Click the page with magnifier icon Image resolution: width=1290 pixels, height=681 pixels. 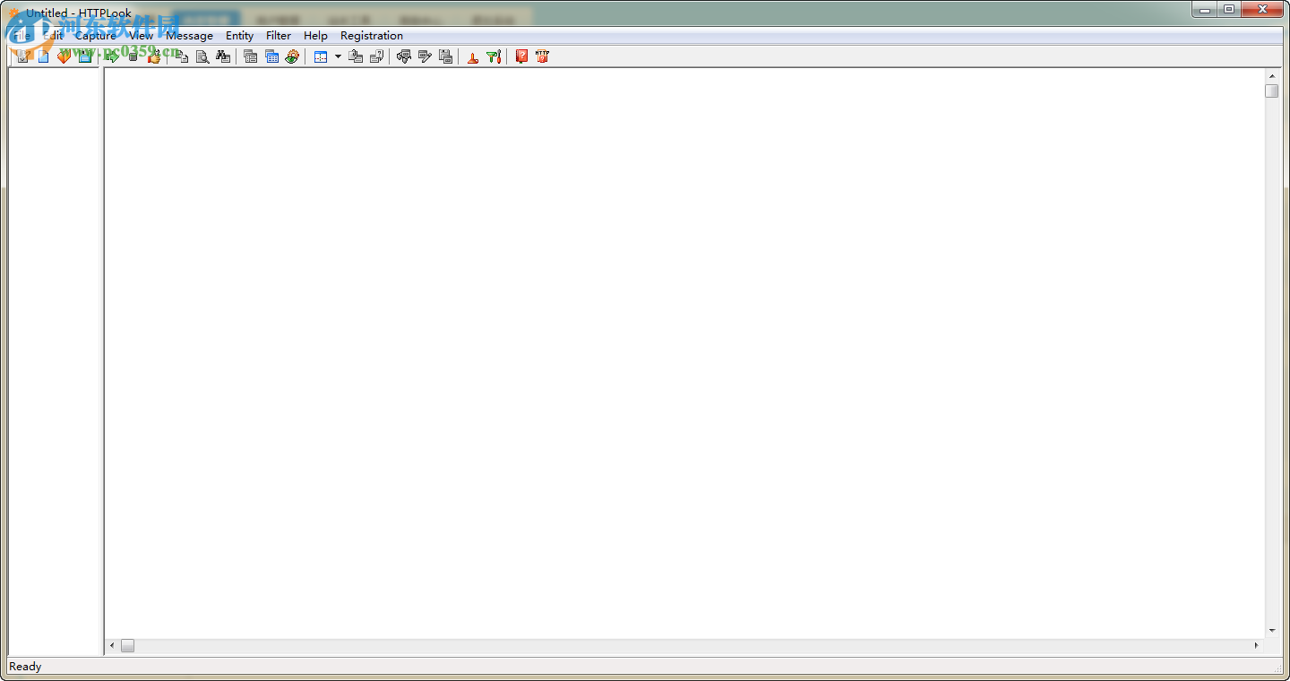tap(202, 56)
